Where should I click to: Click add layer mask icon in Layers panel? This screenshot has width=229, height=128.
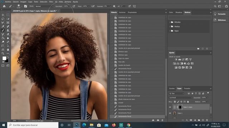click(191, 120)
